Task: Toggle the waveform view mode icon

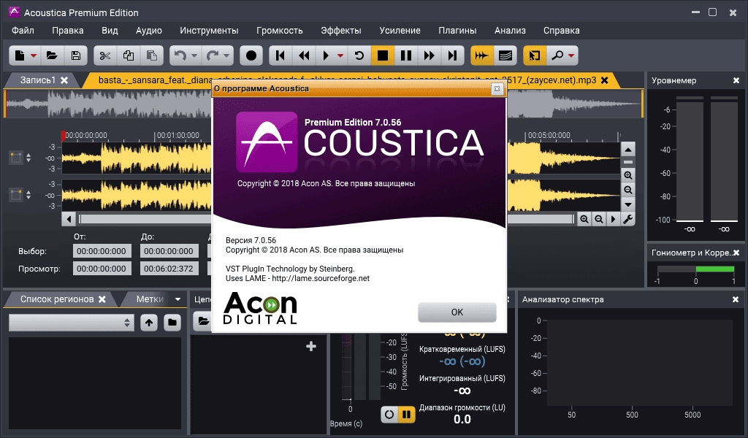Action: (482, 55)
